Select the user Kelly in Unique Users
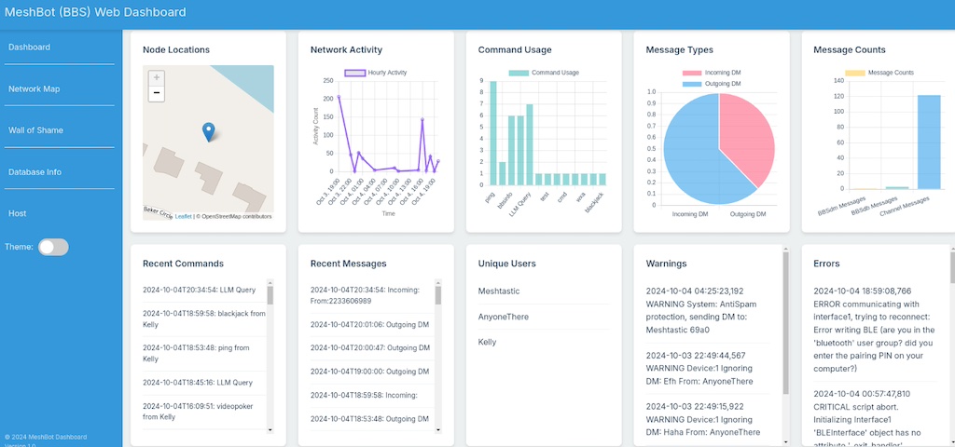This screenshot has height=447, width=955. coord(487,342)
